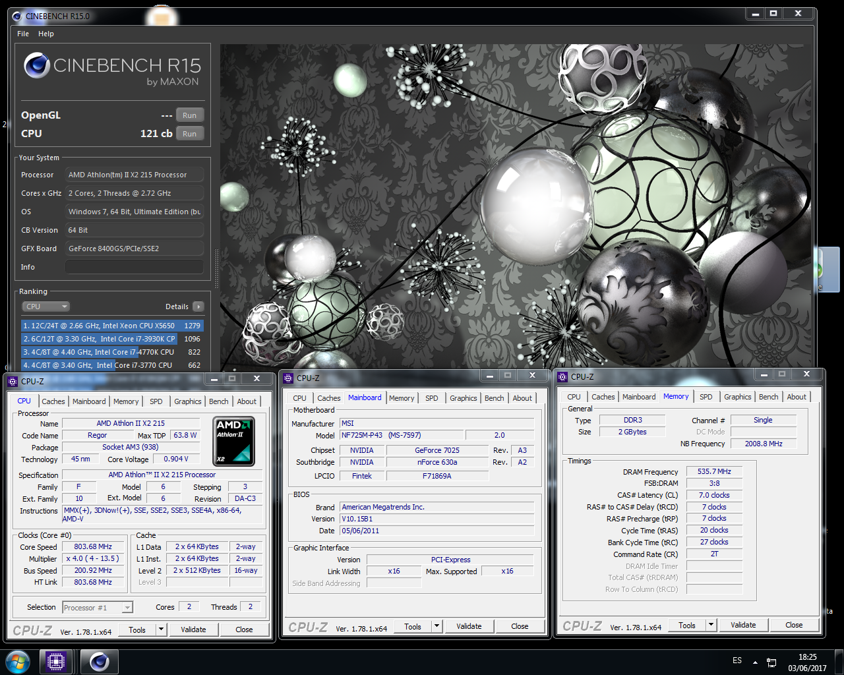Click DRAM Frequency value 535.7 MHz
The height and width of the screenshot is (675, 844).
coord(715,471)
